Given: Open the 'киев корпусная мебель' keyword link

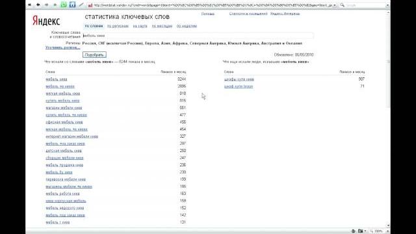Looking at the screenshot, I should coord(66,201).
